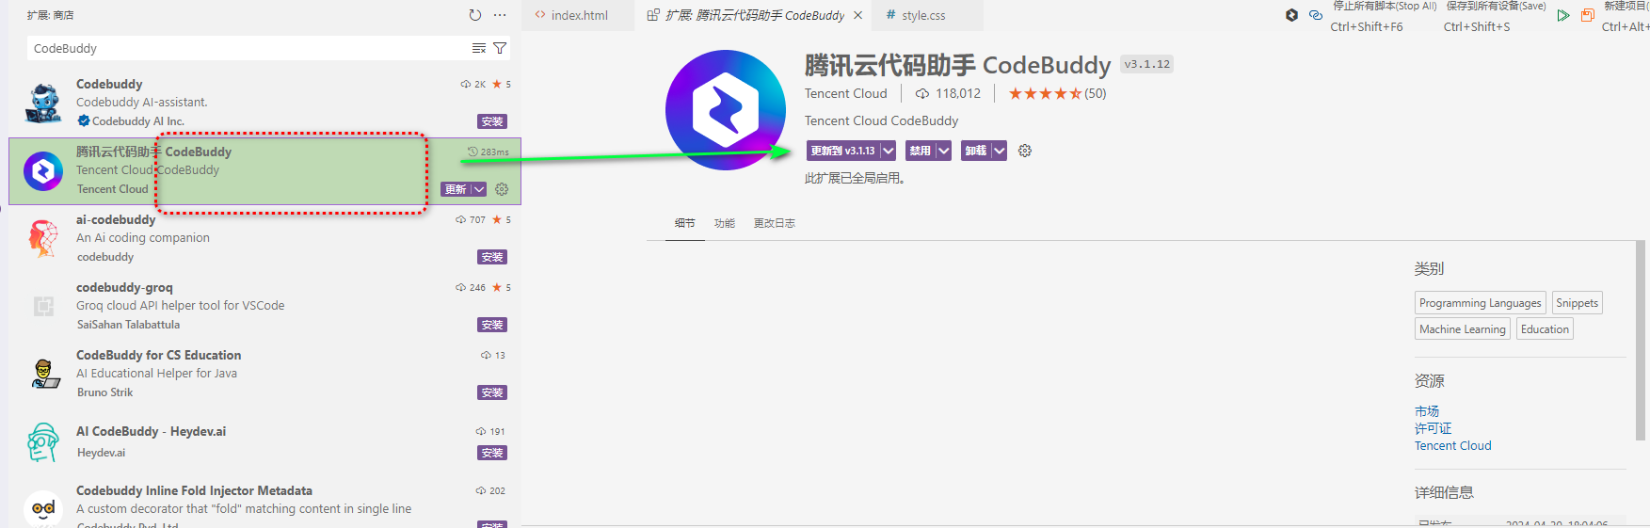Click the Codebuddy AI Inc. verified publisher
The height and width of the screenshot is (528, 1650).
[131, 121]
